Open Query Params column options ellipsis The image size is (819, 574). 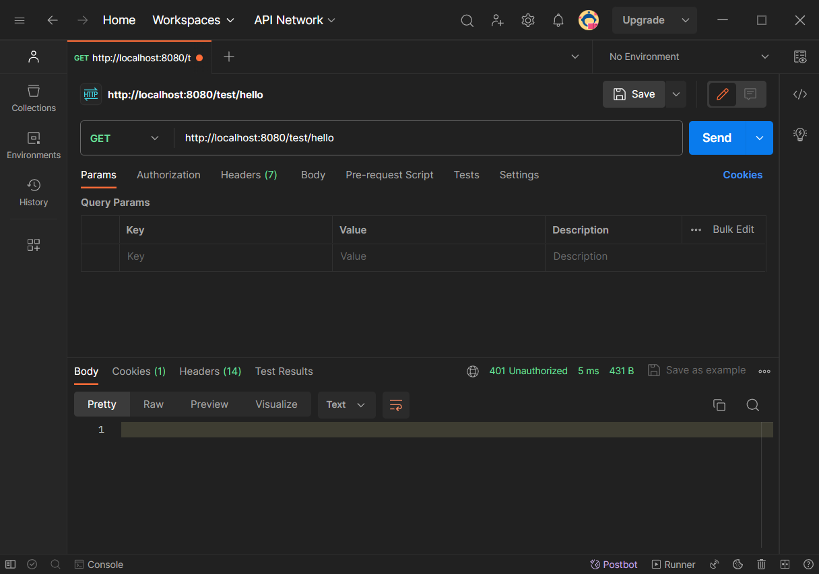pos(696,230)
